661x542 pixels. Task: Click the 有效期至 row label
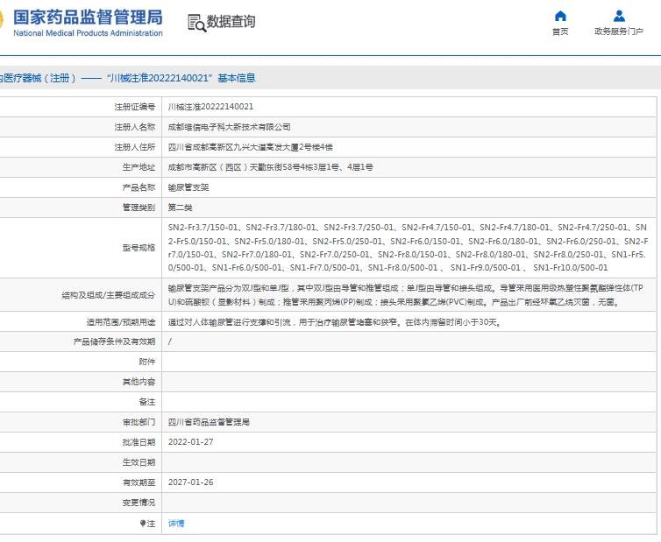click(x=139, y=482)
